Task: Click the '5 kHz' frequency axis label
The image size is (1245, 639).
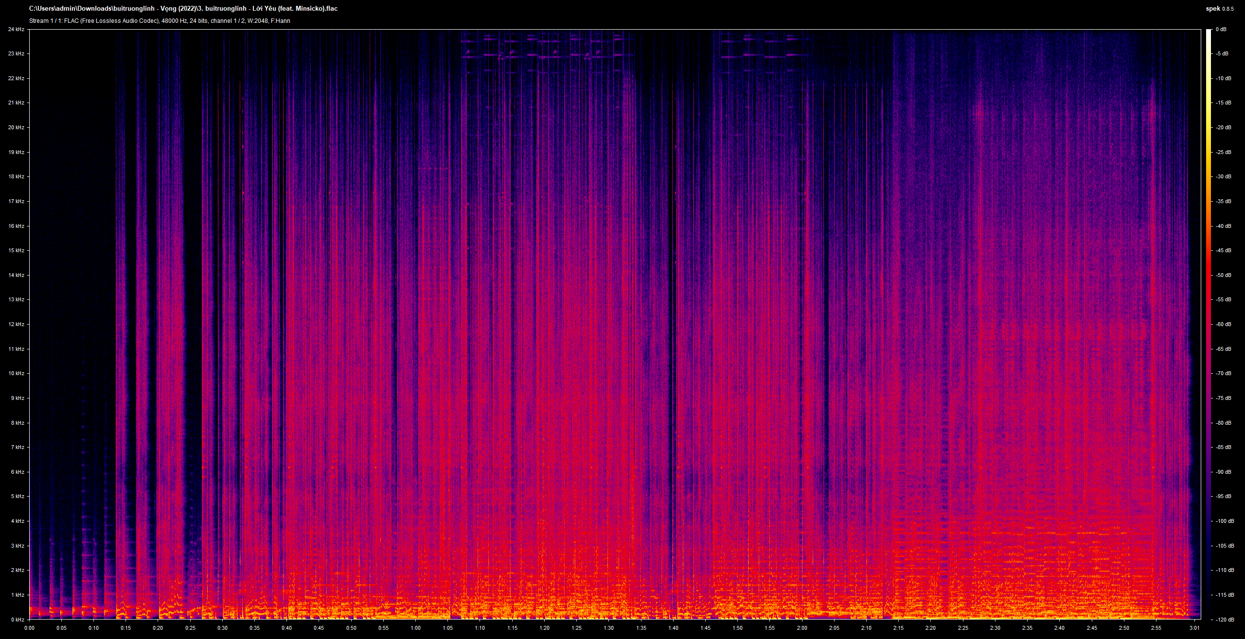Action: pyautogui.click(x=18, y=497)
